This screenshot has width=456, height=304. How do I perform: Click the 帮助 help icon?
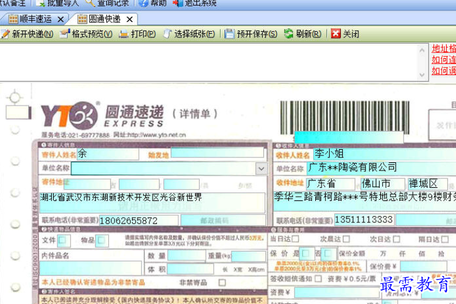pyautogui.click(x=143, y=3)
